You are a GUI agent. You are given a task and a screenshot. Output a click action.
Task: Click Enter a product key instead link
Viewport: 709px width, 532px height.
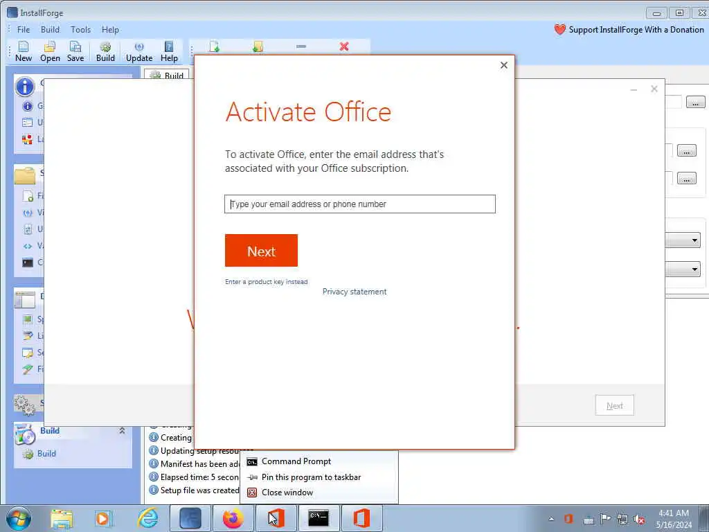pyautogui.click(x=267, y=282)
